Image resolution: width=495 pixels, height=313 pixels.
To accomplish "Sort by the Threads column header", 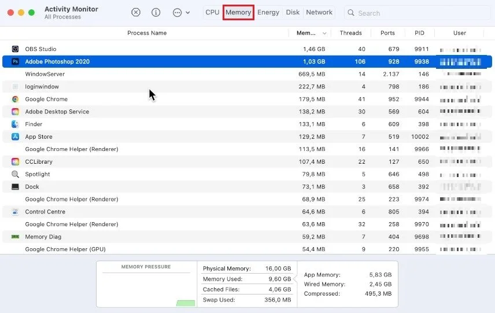I will point(351,33).
